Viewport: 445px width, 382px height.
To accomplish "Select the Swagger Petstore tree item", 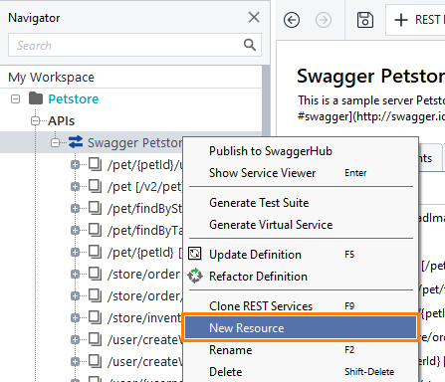I will (134, 143).
